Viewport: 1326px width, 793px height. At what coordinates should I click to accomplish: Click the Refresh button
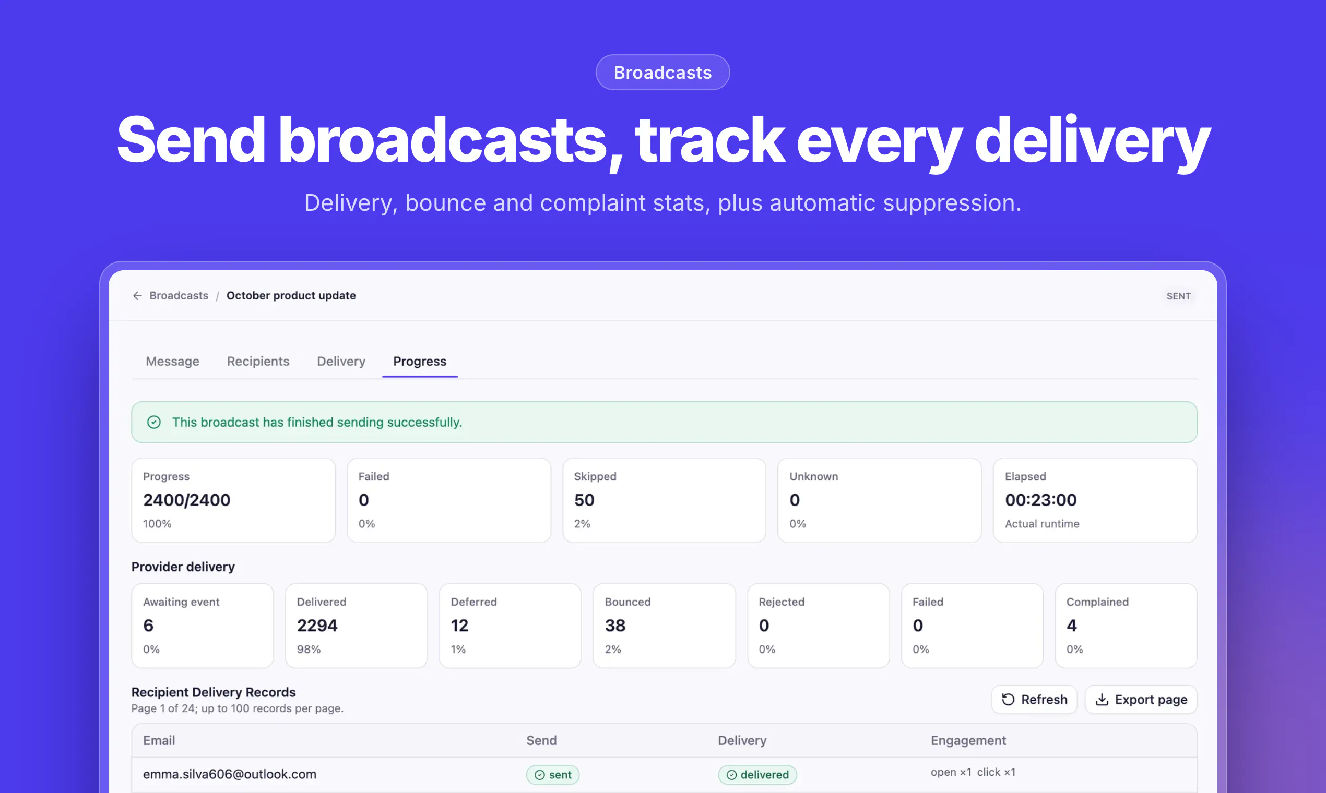(x=1034, y=700)
